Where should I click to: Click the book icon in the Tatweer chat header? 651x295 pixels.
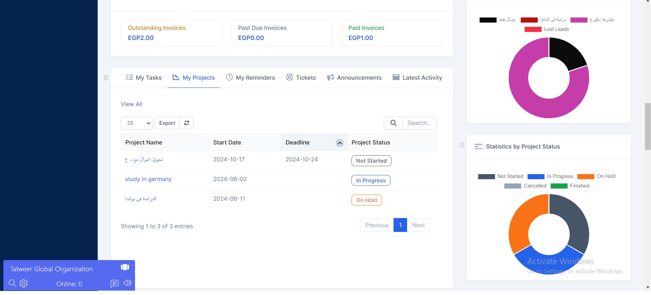point(125,267)
